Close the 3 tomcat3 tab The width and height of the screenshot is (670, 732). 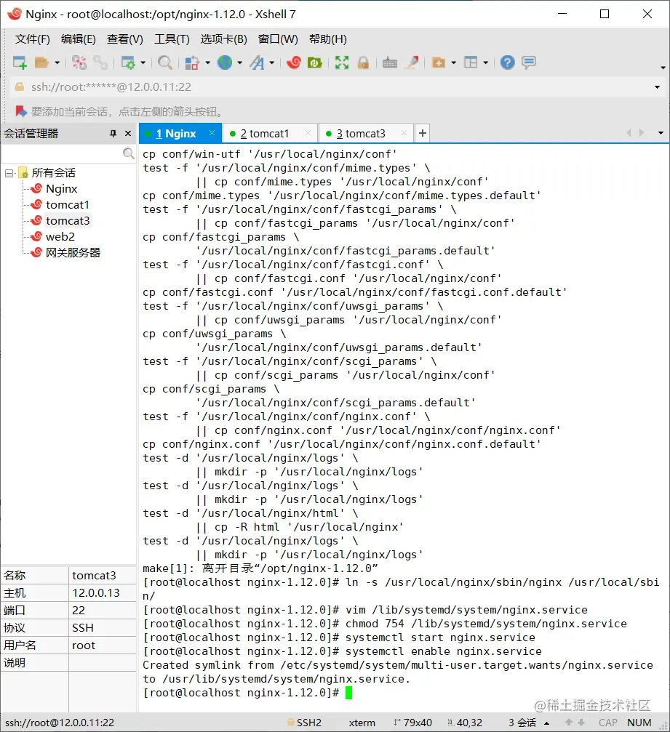click(404, 133)
